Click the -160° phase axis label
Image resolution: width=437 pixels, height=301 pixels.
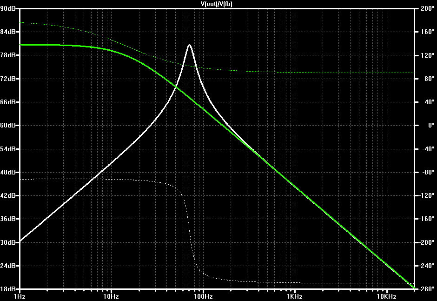coord(426,219)
